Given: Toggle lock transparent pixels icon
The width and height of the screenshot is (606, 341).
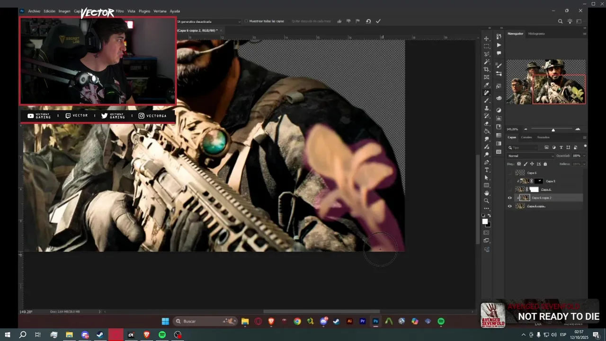Looking at the screenshot, I should (x=519, y=164).
